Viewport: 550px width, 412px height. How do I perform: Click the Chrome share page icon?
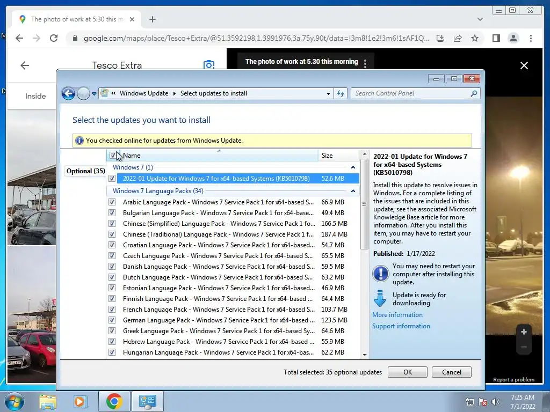[458, 38]
